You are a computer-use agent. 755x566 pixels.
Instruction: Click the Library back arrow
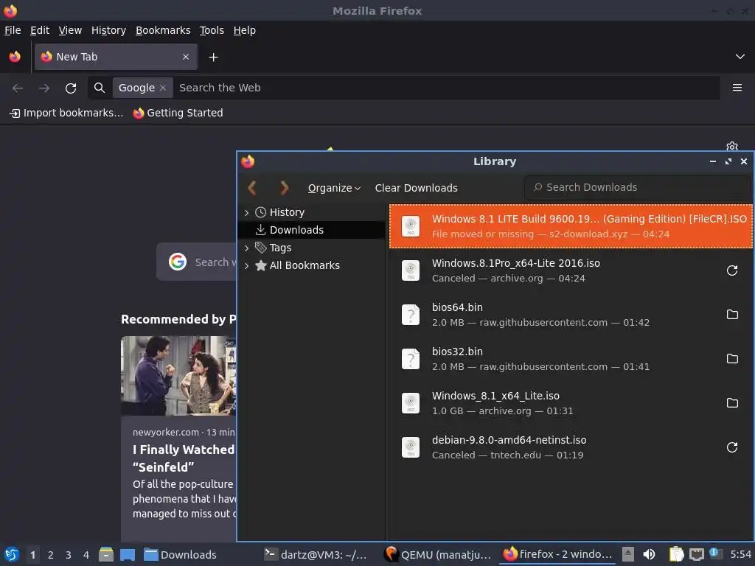pyautogui.click(x=252, y=188)
